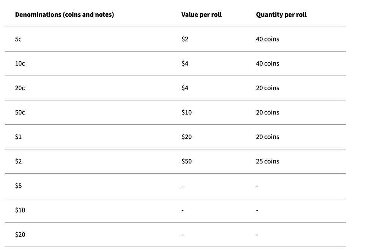Click the $10 denomination row label

pyautogui.click(x=20, y=210)
